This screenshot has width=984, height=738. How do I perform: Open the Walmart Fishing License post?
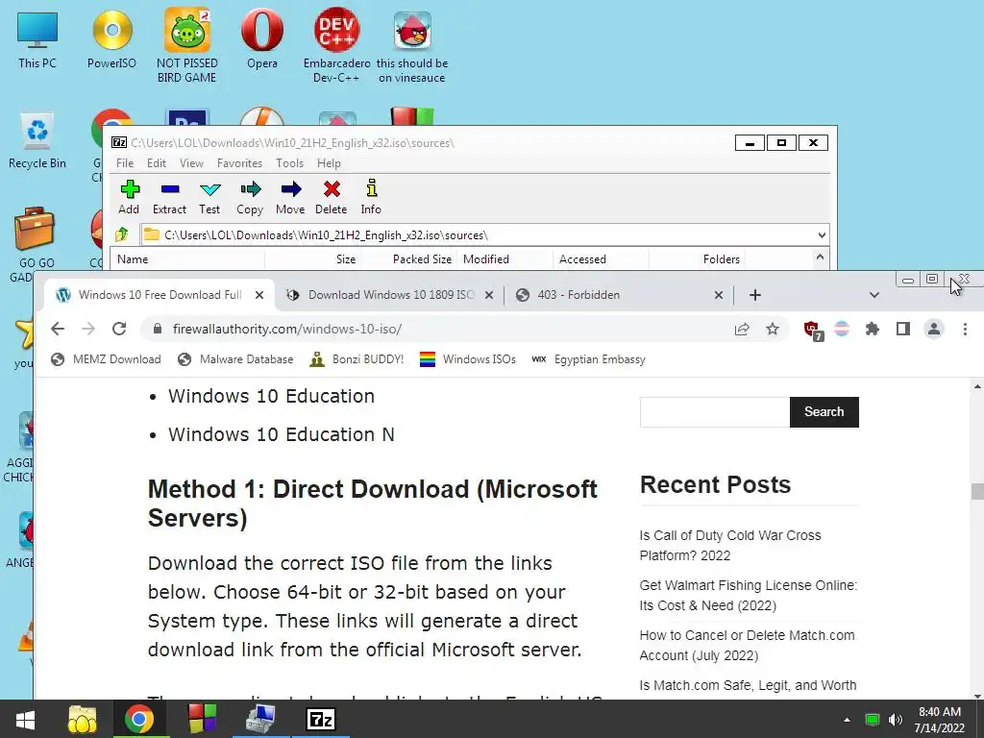[x=748, y=596]
